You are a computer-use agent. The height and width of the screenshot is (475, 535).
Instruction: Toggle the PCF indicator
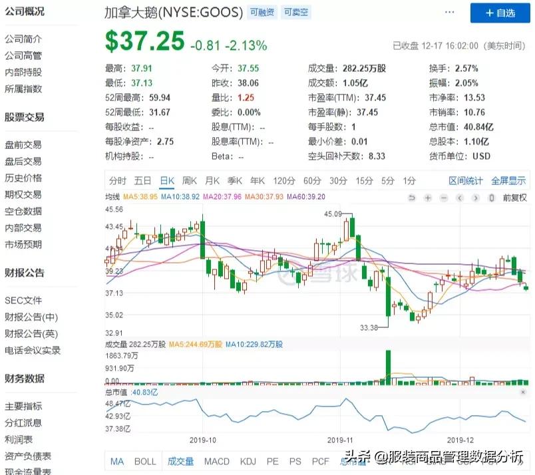click(x=320, y=462)
